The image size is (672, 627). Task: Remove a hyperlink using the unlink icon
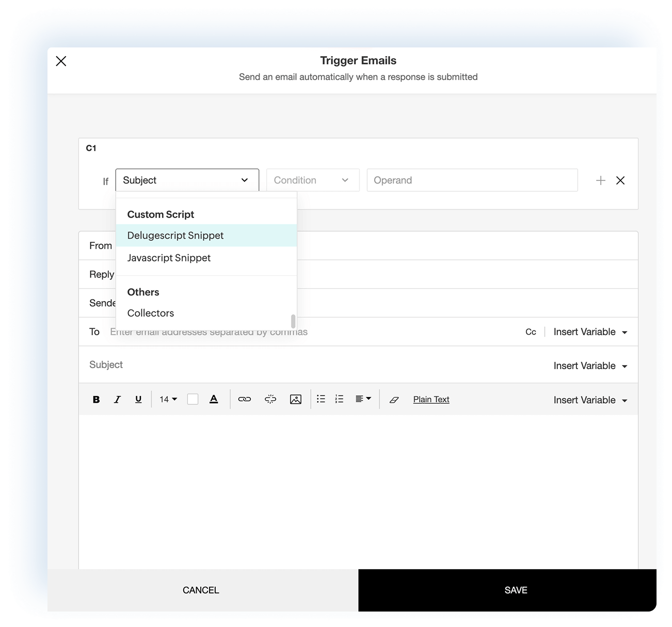(270, 399)
